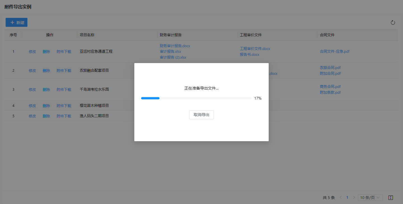Open the 财务审计报告.docx file link
Viewport: 403px width, 204px height.
click(x=175, y=46)
